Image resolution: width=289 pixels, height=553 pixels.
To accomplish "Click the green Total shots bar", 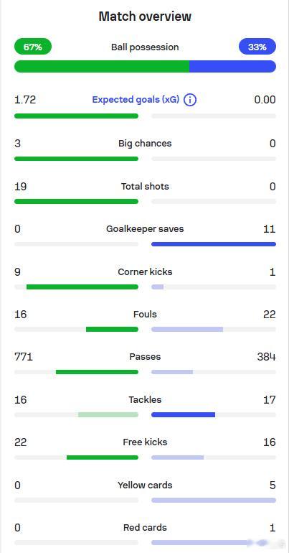I will point(76,201).
